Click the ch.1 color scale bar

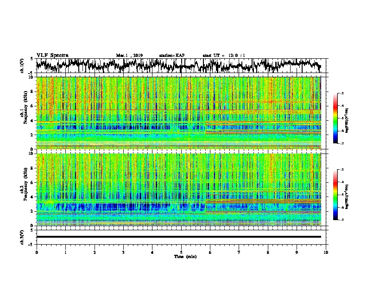[335, 118]
